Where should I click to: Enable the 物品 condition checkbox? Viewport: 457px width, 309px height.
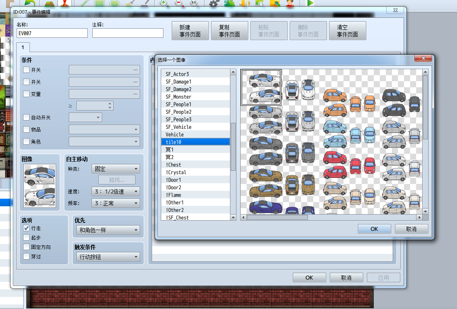click(x=26, y=130)
